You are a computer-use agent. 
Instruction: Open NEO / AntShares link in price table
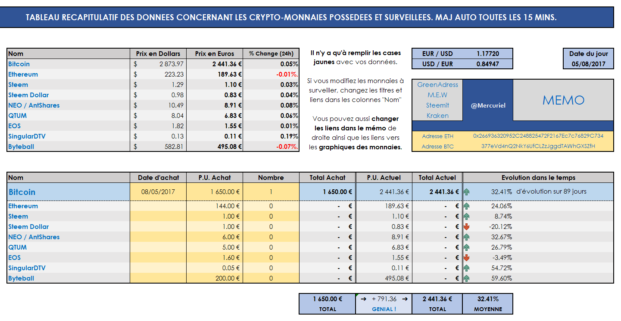pos(34,105)
